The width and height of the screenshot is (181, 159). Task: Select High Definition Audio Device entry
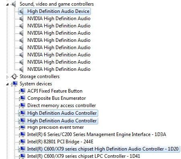54,11
